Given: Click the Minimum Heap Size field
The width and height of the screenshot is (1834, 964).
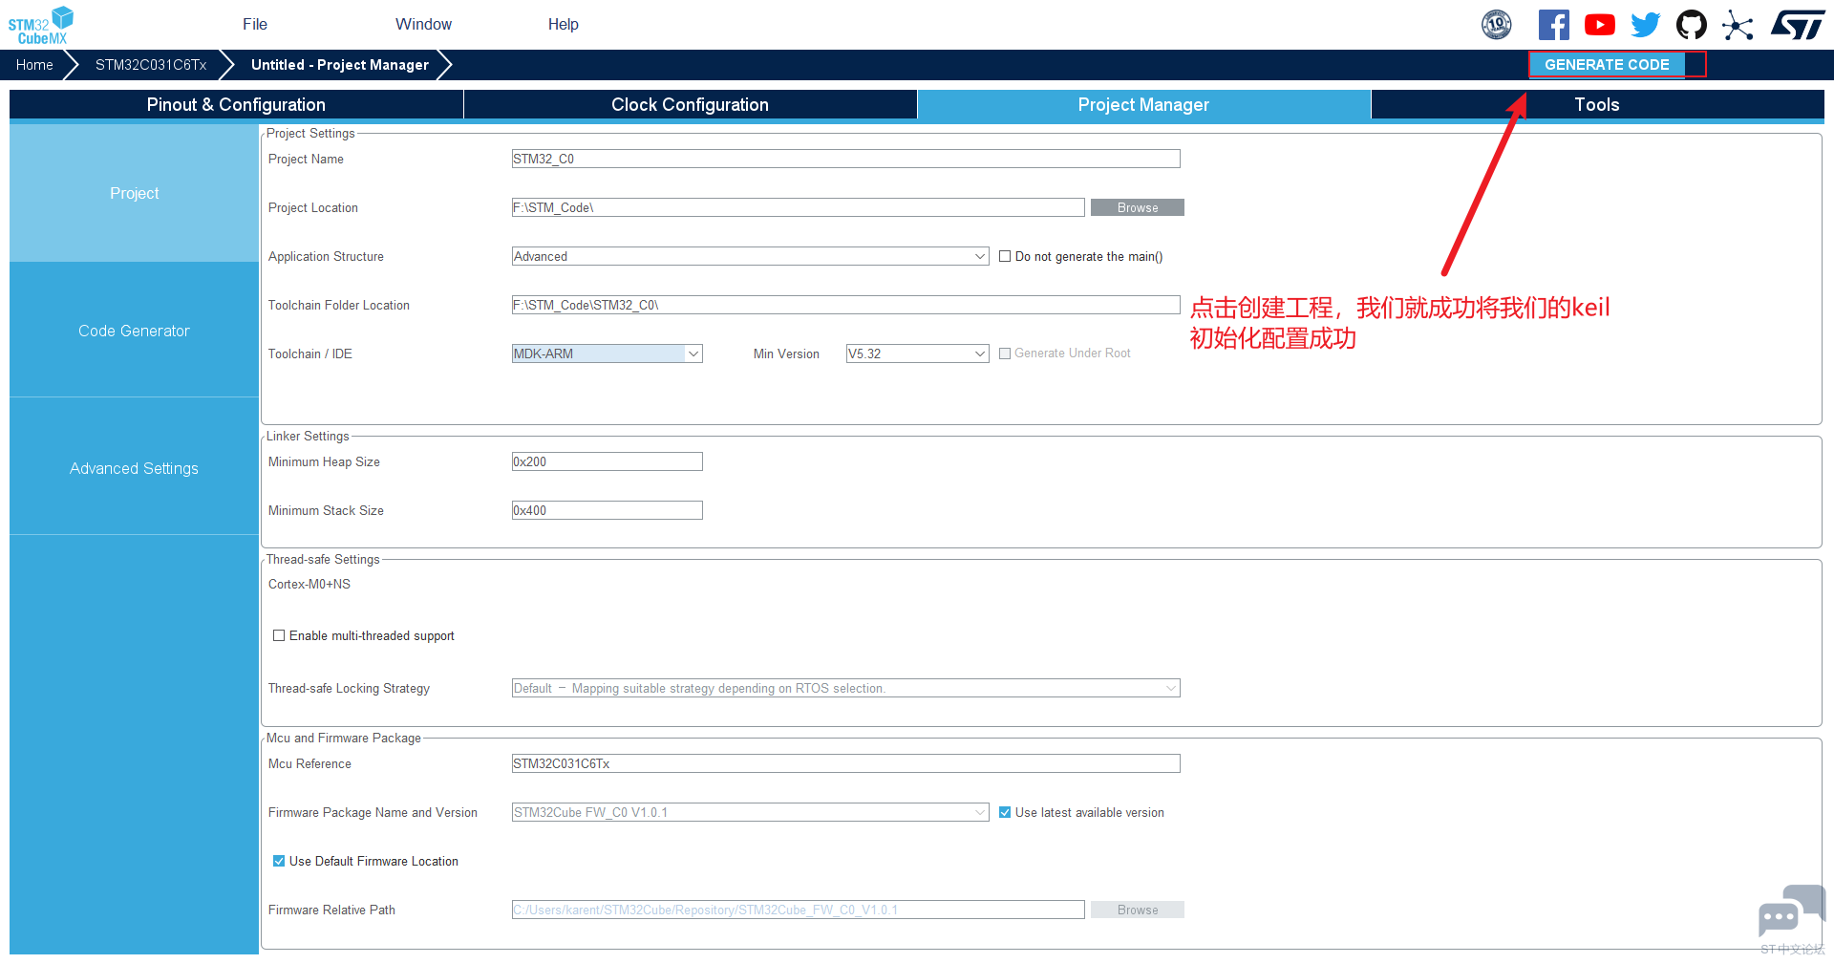Looking at the screenshot, I should click(x=608, y=461).
